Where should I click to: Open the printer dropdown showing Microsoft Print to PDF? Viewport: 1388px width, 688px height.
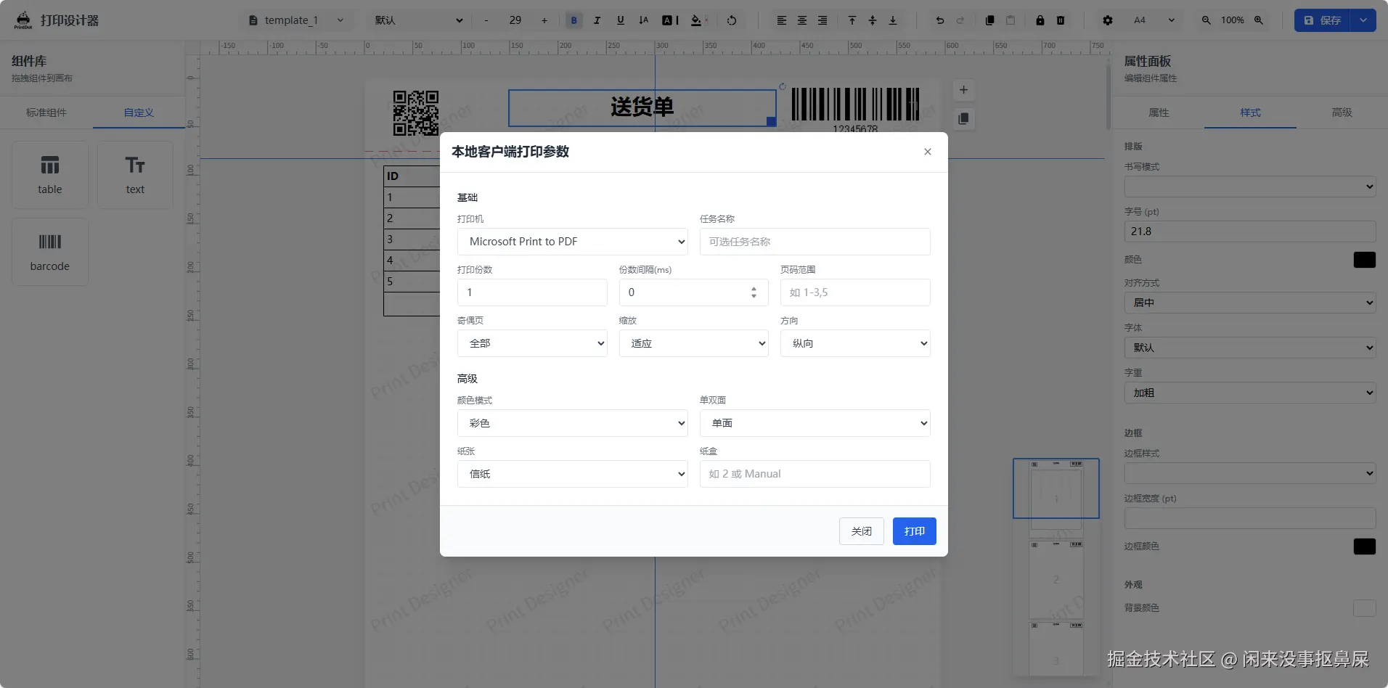572,242
